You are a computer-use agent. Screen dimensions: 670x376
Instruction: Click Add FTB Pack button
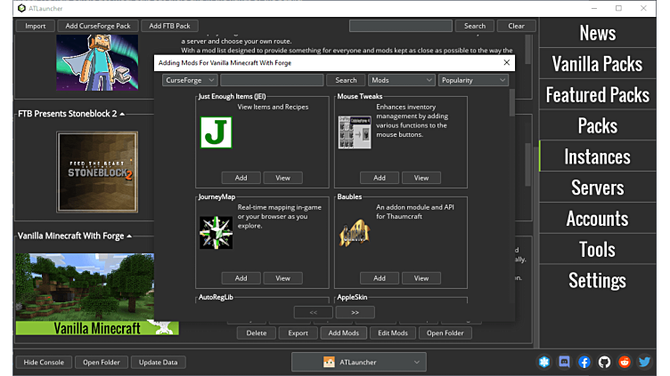coord(169,26)
